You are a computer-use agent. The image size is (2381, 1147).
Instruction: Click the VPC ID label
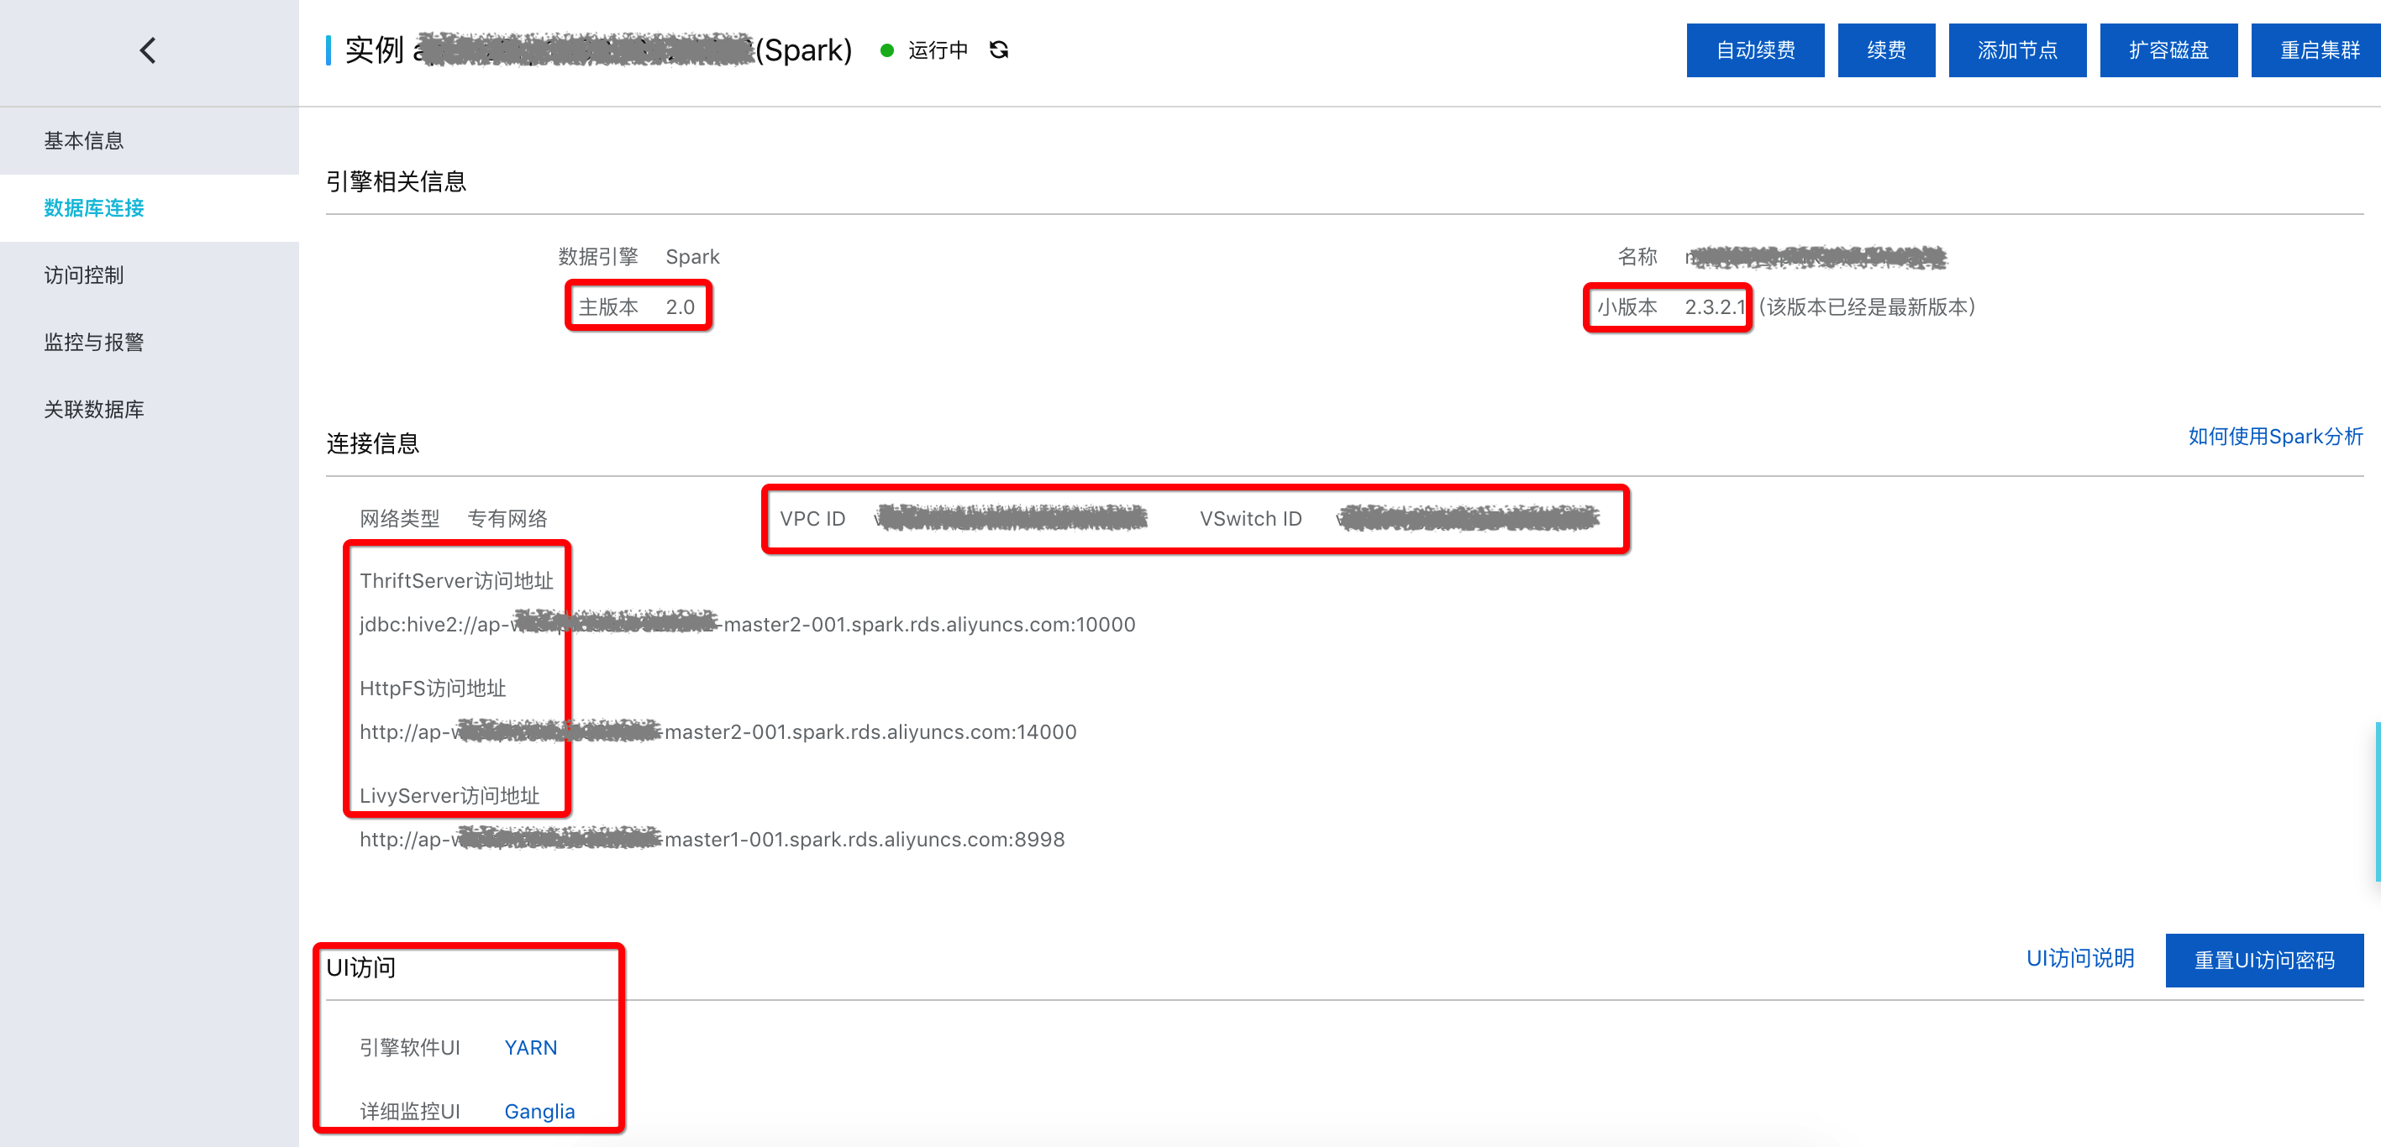coord(812,518)
